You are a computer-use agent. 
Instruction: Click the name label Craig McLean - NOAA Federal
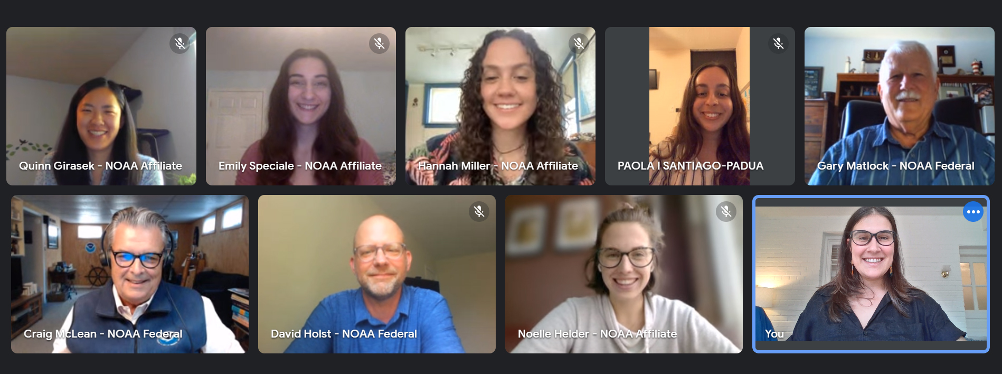(x=103, y=334)
